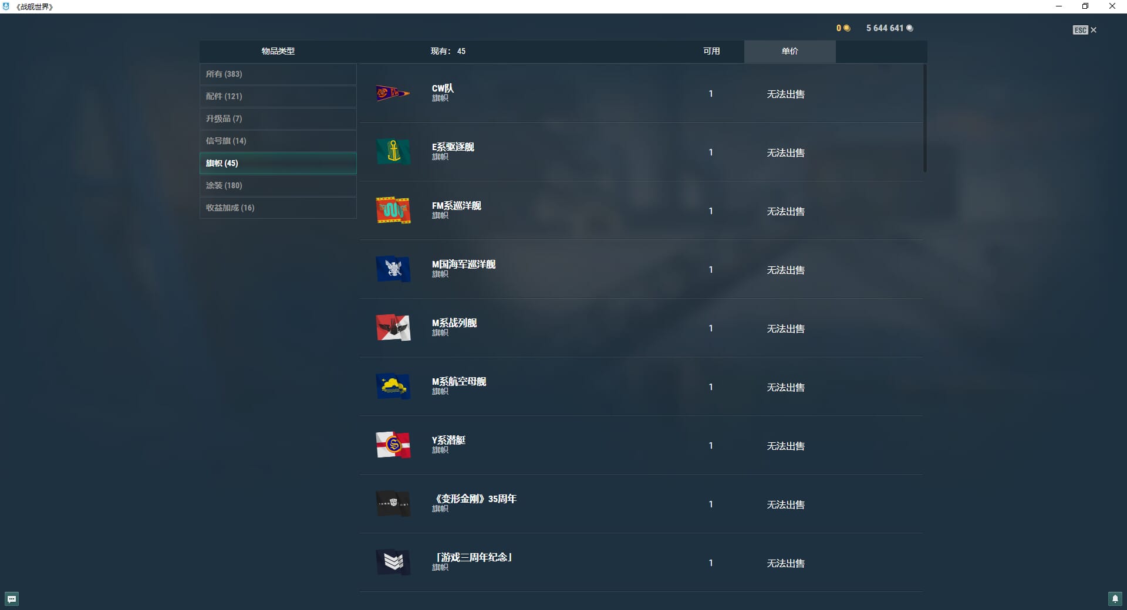Open the chat icon at bottom left
The image size is (1127, 610).
pos(12,599)
